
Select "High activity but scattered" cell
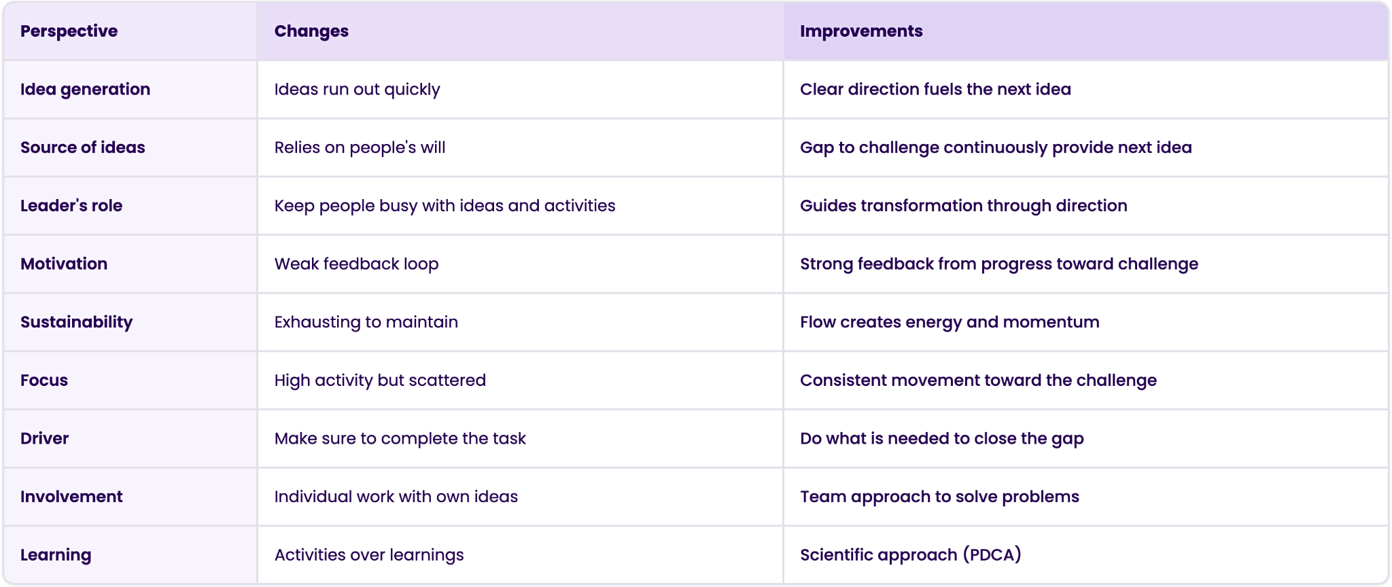380,380
